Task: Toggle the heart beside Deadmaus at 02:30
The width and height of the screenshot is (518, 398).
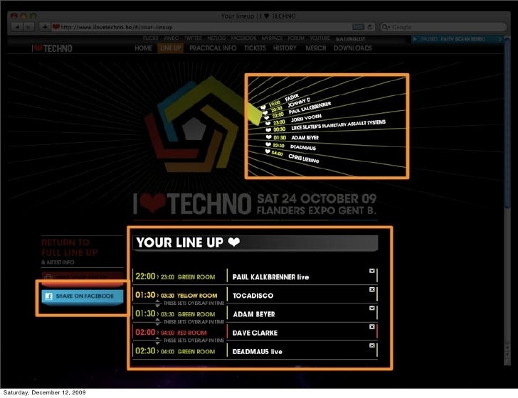Action: pyautogui.click(x=268, y=144)
